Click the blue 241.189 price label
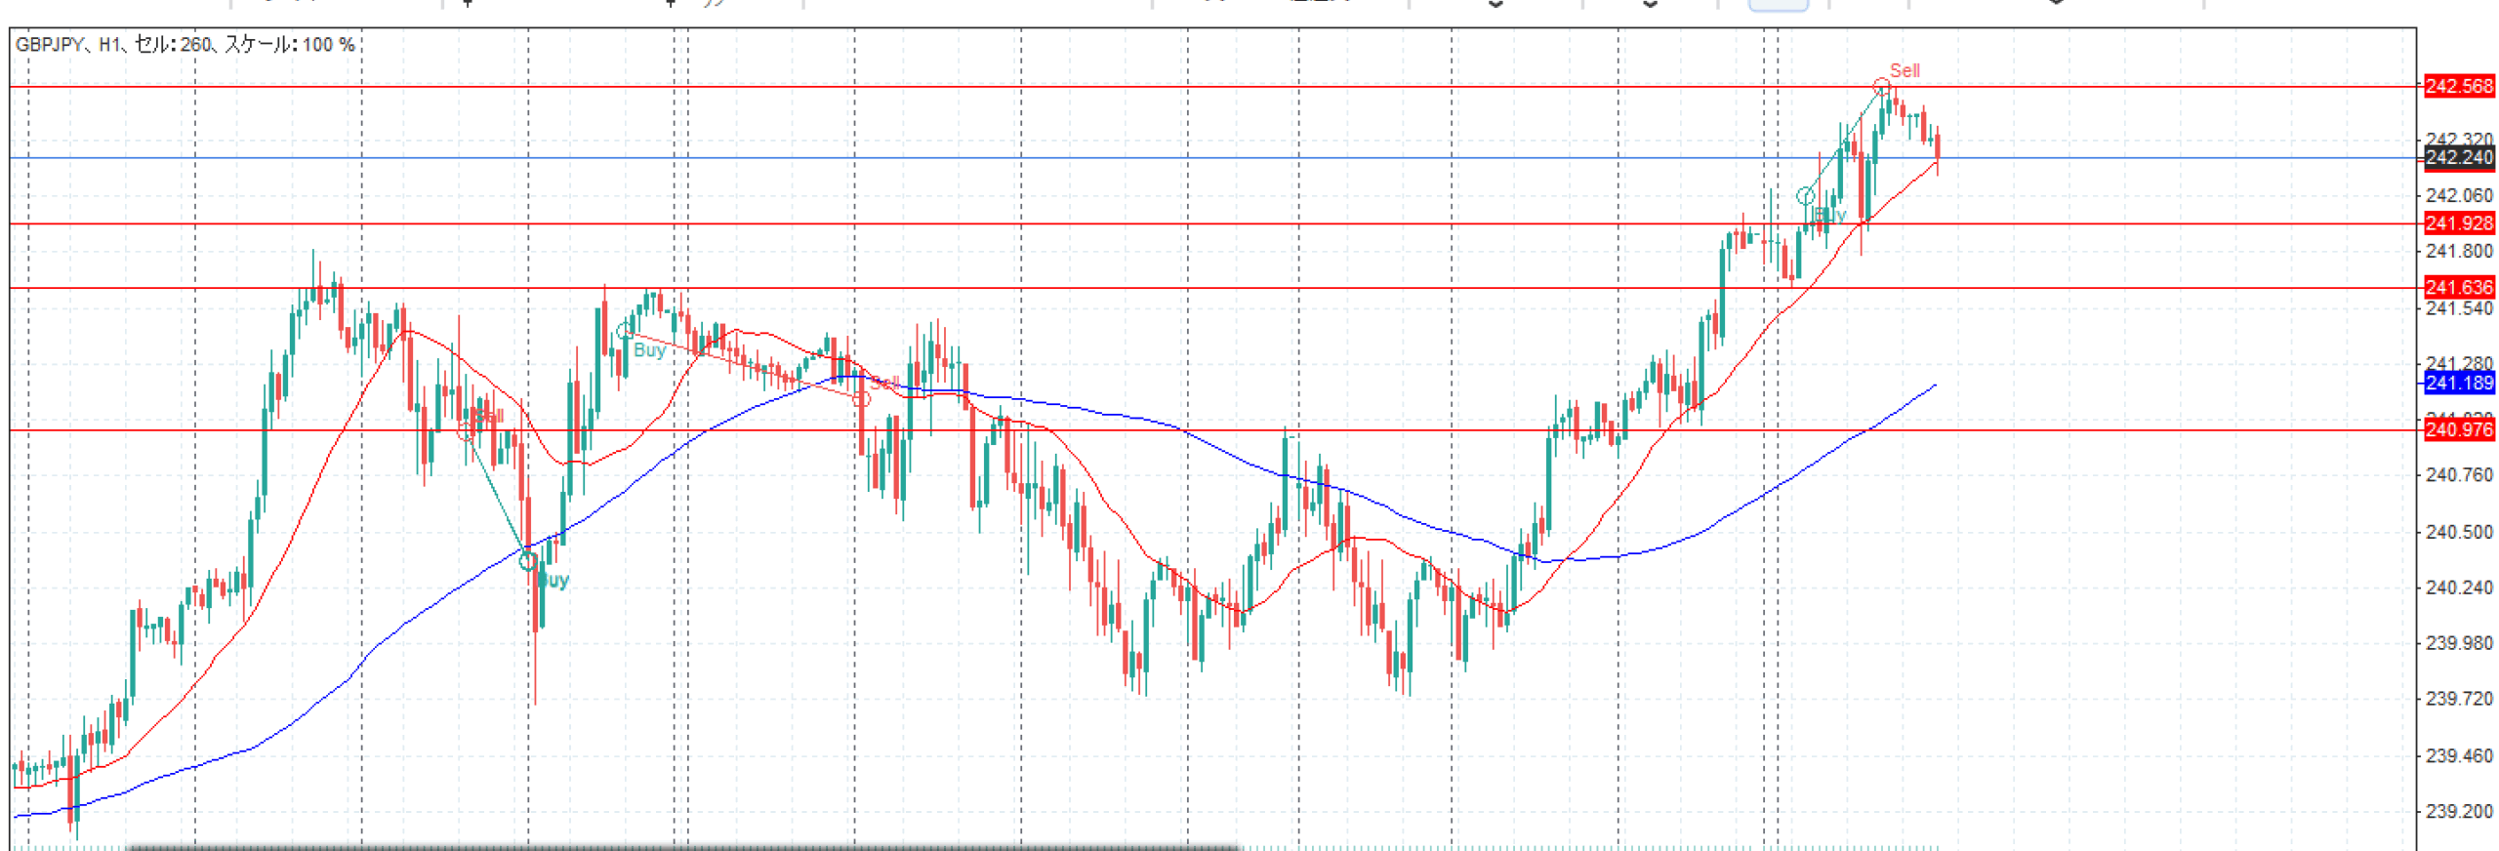Screen dimensions: 2499x851 (2458, 383)
